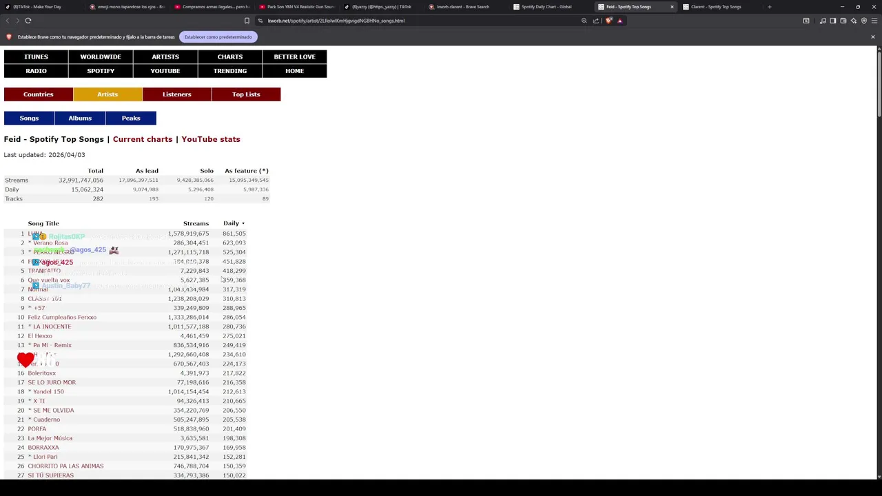Open the BETTER LOVE navigation button
The width and height of the screenshot is (882, 496).
coord(294,56)
